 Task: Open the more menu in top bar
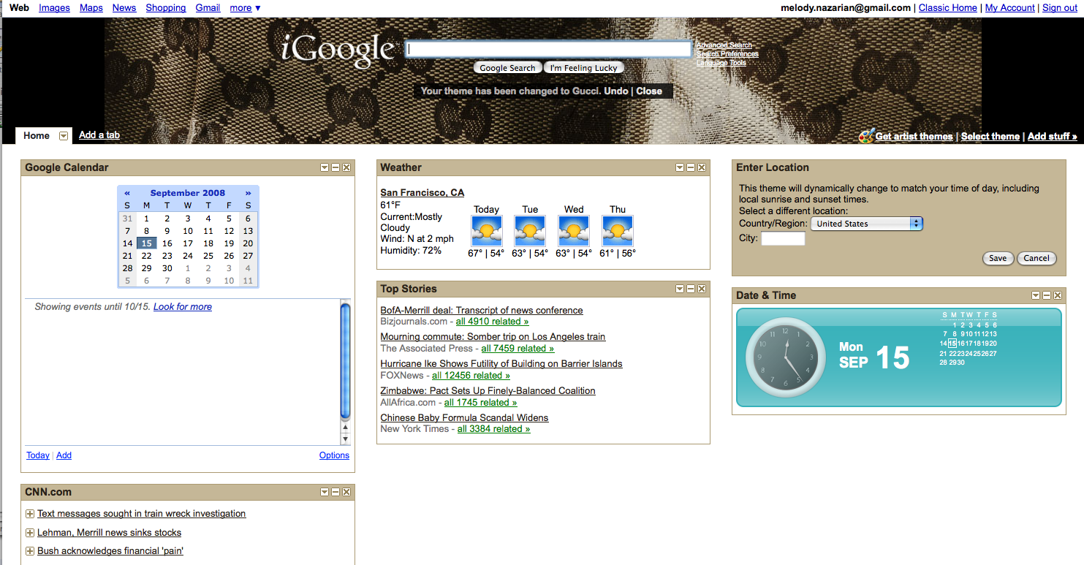coord(245,7)
